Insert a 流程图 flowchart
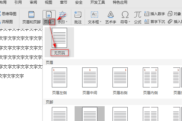 coord(6,22)
